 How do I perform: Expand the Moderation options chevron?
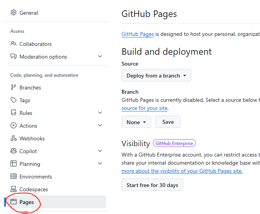coord(100,56)
